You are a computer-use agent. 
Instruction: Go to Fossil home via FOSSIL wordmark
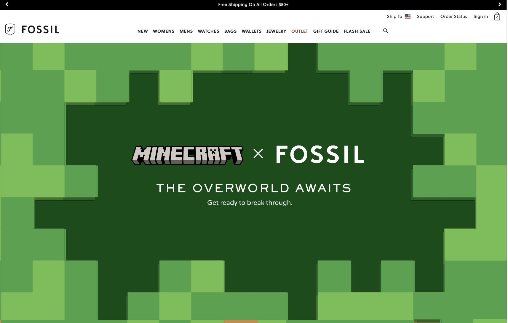(40, 29)
